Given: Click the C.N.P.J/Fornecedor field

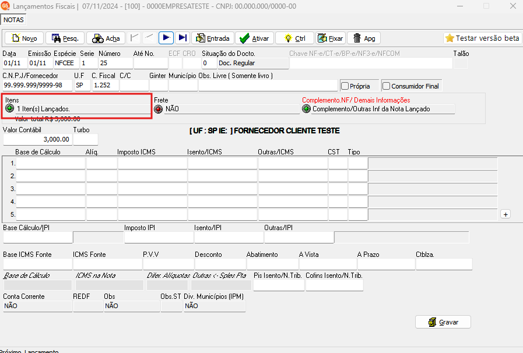Looking at the screenshot, I should (37, 85).
